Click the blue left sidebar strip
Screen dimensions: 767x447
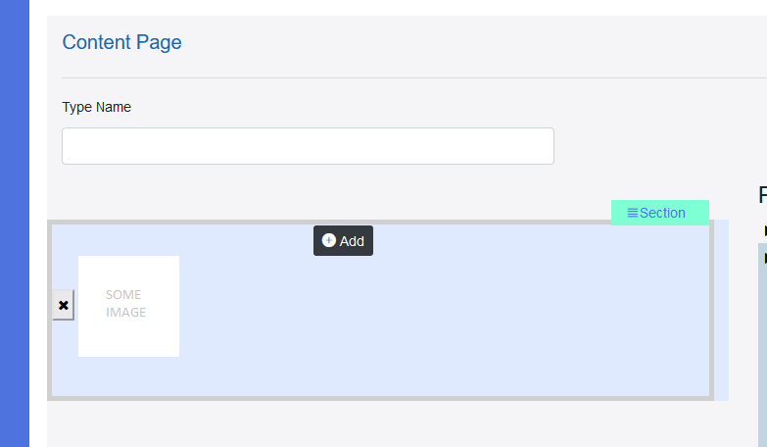pyautogui.click(x=15, y=223)
